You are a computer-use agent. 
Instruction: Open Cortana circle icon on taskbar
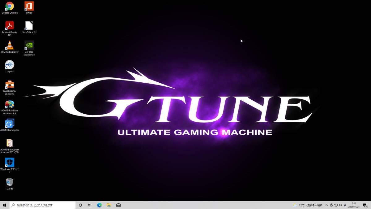tap(80, 205)
